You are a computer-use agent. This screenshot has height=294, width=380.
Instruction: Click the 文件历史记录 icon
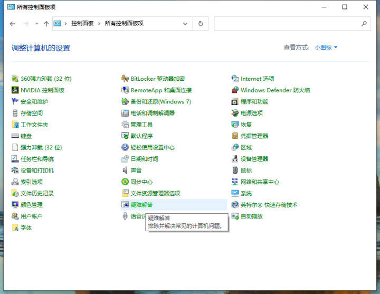click(15, 193)
